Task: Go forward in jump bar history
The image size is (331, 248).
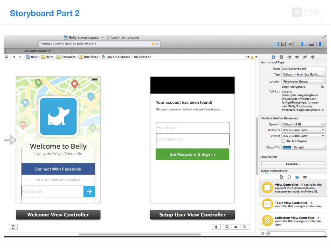Action: tap(20, 57)
